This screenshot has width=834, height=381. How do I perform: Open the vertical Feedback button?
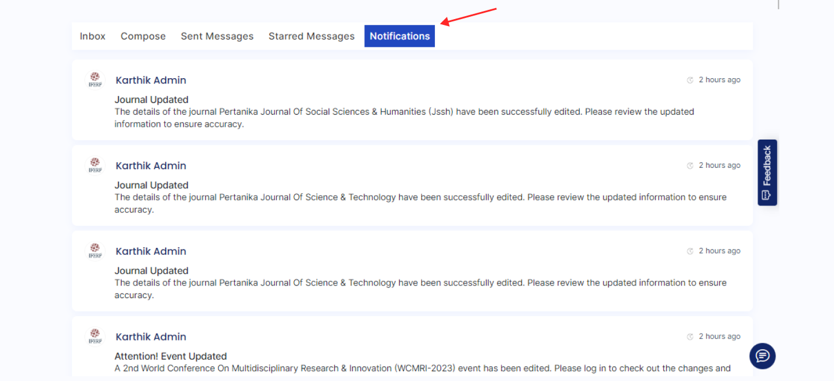pyautogui.click(x=767, y=173)
